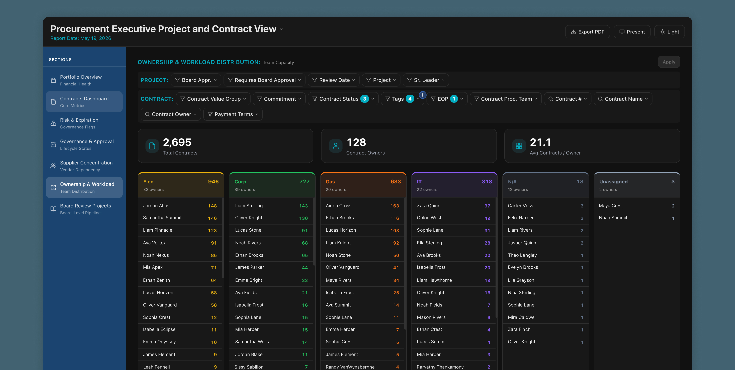This screenshot has width=735, height=370.
Task: Open the Payment Terms filter dropdown
Action: click(233, 114)
